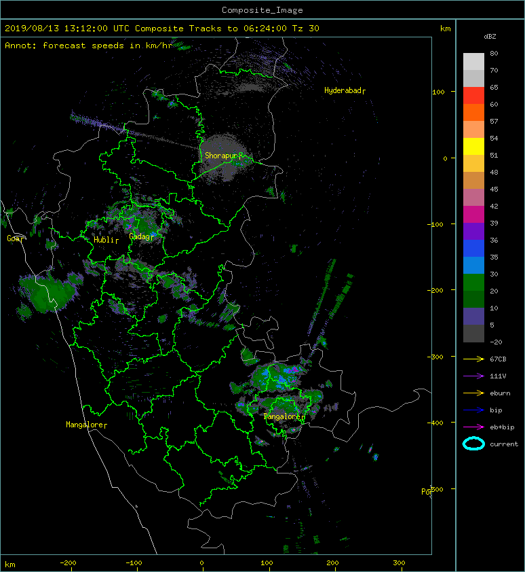
Task: Pick the light gray 70-80 dBZ band
Action: click(473, 62)
